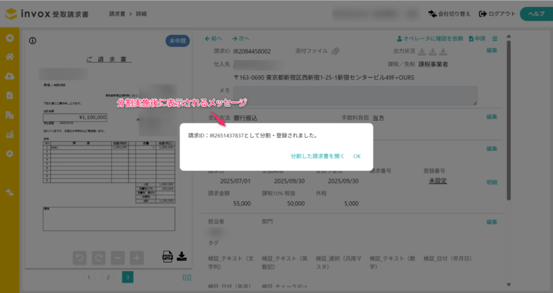The height and width of the screenshot is (293, 553).
Task: Zoom out the invoice preview
Action: coord(118,258)
